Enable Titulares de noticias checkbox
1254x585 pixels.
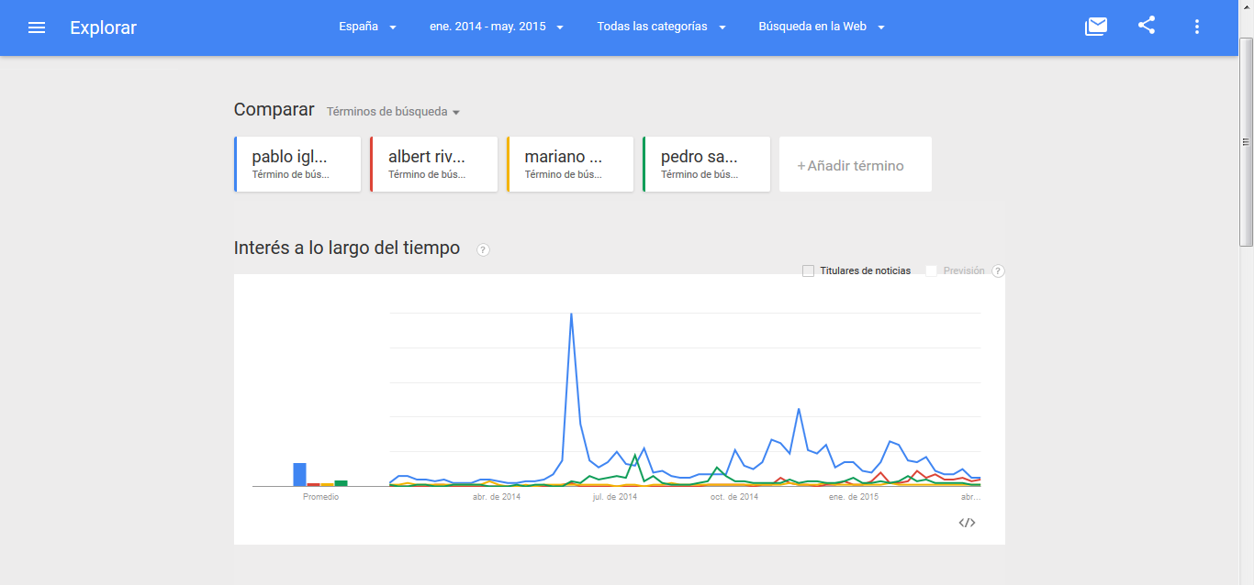808,270
